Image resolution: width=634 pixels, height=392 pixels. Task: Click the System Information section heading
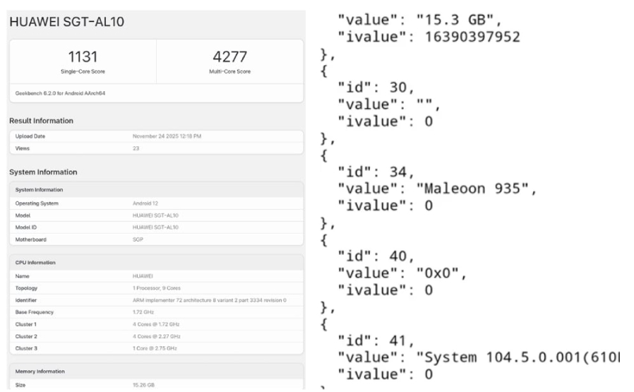coord(43,172)
